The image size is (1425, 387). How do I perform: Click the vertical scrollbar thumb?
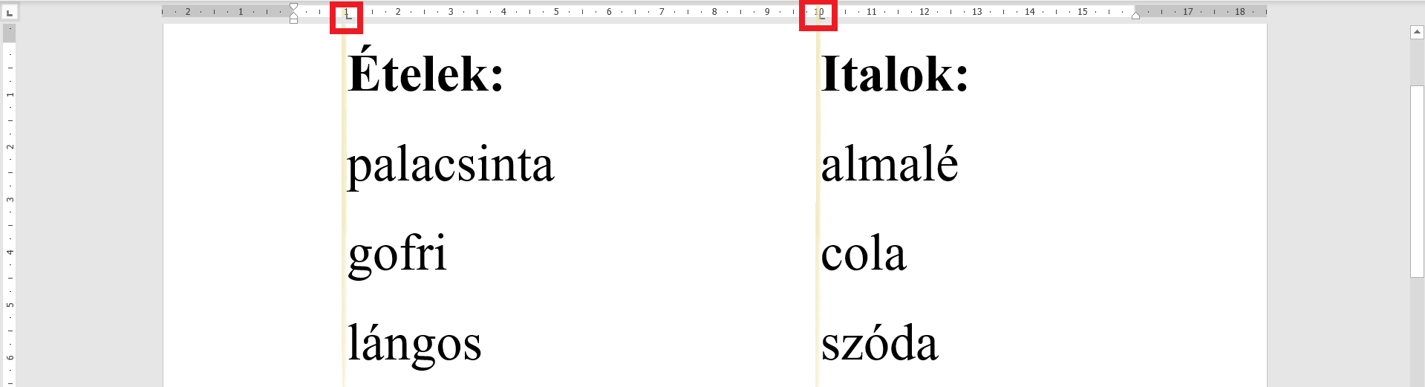coord(1417,182)
